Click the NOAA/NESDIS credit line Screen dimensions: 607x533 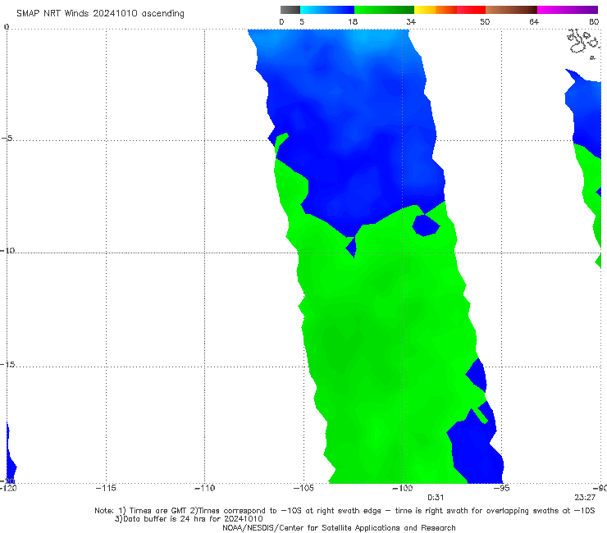click(339, 527)
